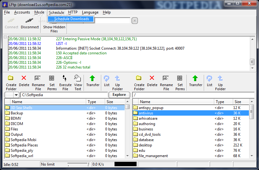Click remote pane List refresh icon
Viewport: 259px width, 170px height.
click(209, 78)
